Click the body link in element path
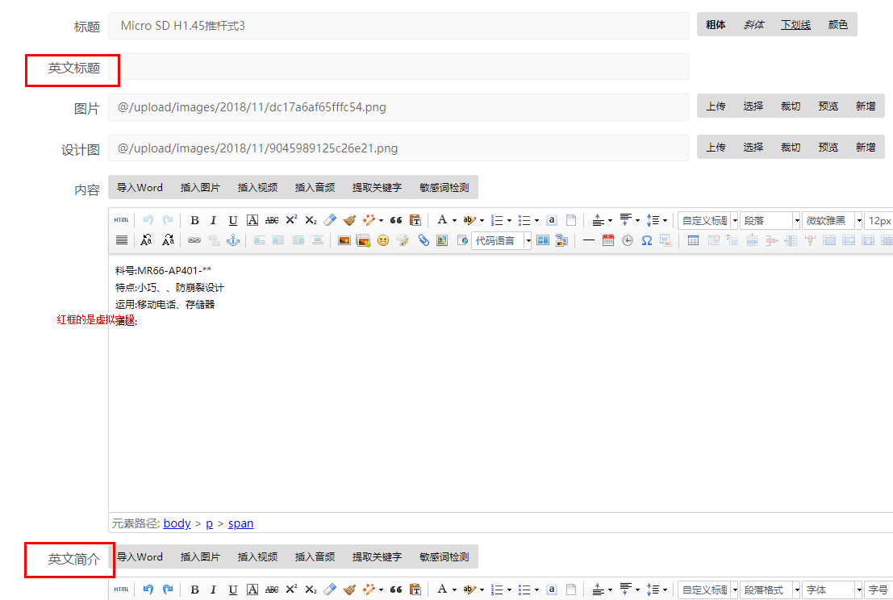This screenshot has width=893, height=600. pos(177,523)
